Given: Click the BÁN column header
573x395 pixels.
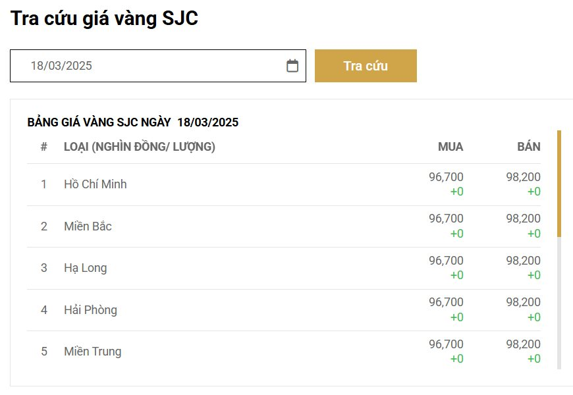Looking at the screenshot, I should click(529, 147).
